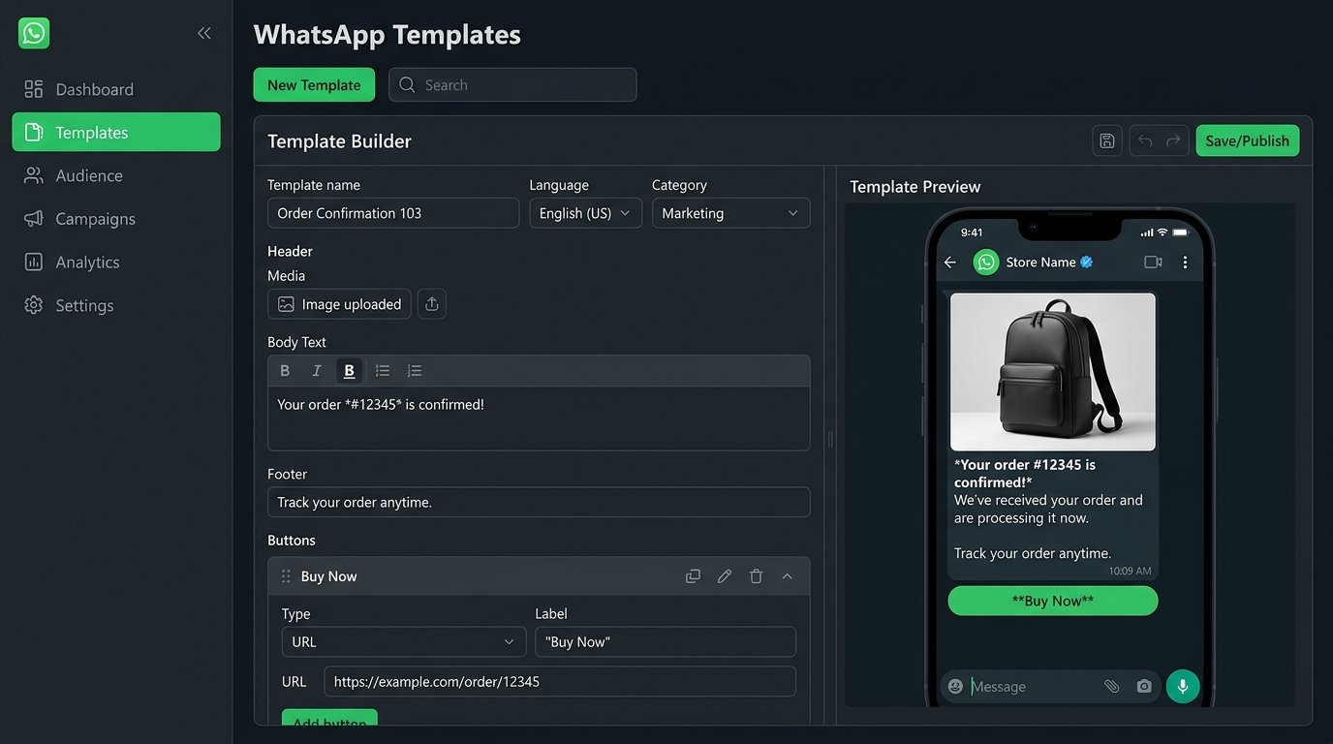This screenshot has height=744, width=1333.
Task: Tap the emoji icon in message bar
Action: [956, 686]
